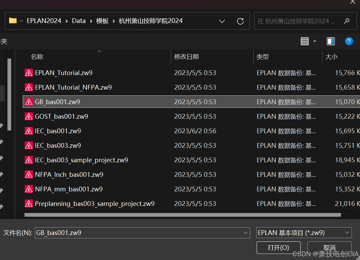Viewport: 360px width, 260px height.
Task: Expand the EPLAN2024 breadcrumb arrow
Action: pyautogui.click(x=66, y=21)
